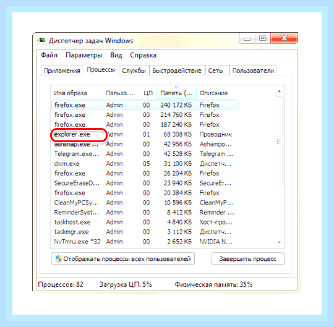Switch to the Быстродействие tab
334x327 pixels.
[177, 70]
